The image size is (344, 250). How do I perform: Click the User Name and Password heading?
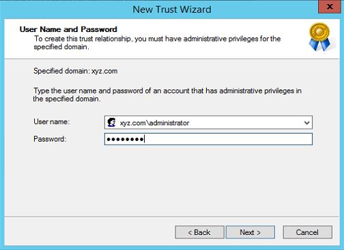click(68, 29)
